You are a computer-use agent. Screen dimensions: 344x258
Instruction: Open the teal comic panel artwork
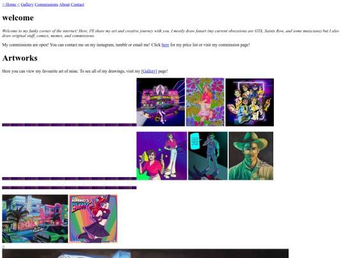(x=208, y=156)
